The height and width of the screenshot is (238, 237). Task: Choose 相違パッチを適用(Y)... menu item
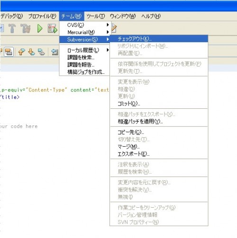coord(159,122)
